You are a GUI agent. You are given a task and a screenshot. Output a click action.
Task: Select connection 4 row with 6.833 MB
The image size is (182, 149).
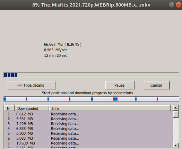coord(88,129)
